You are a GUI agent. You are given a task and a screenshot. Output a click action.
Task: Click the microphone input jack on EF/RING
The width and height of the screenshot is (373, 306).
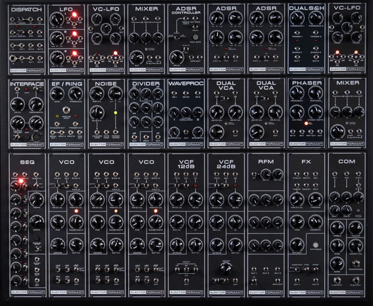(66, 110)
